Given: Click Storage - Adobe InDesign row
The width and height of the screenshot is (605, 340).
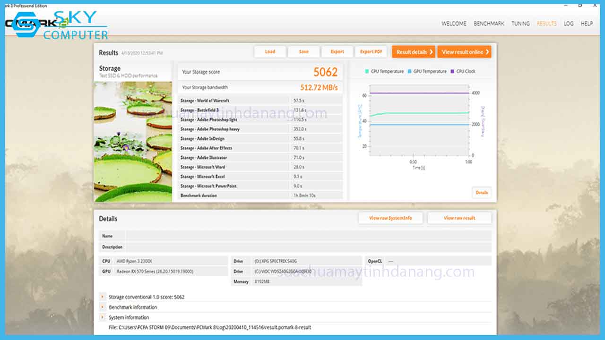Looking at the screenshot, I should (x=260, y=138).
